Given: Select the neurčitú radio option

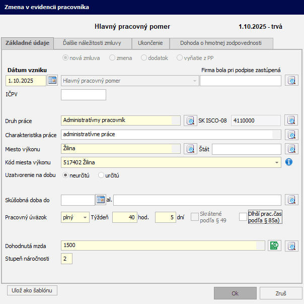Looking at the screenshot, I should pyautogui.click(x=65, y=175).
